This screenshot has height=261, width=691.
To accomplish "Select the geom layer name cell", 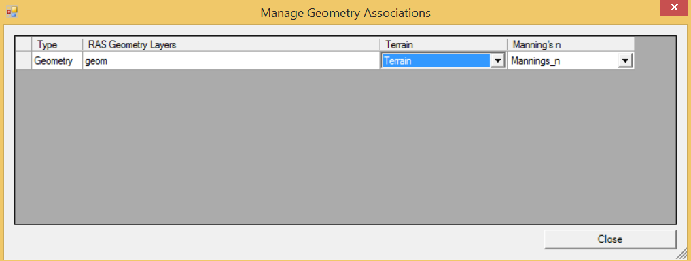I will click(231, 61).
